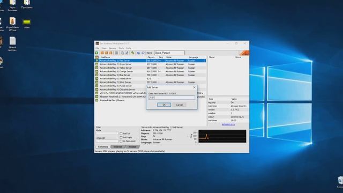Viewport: 343px width, 193px height.
Task: Click the green Connect play icon in toolbar
Action: (x=96, y=53)
